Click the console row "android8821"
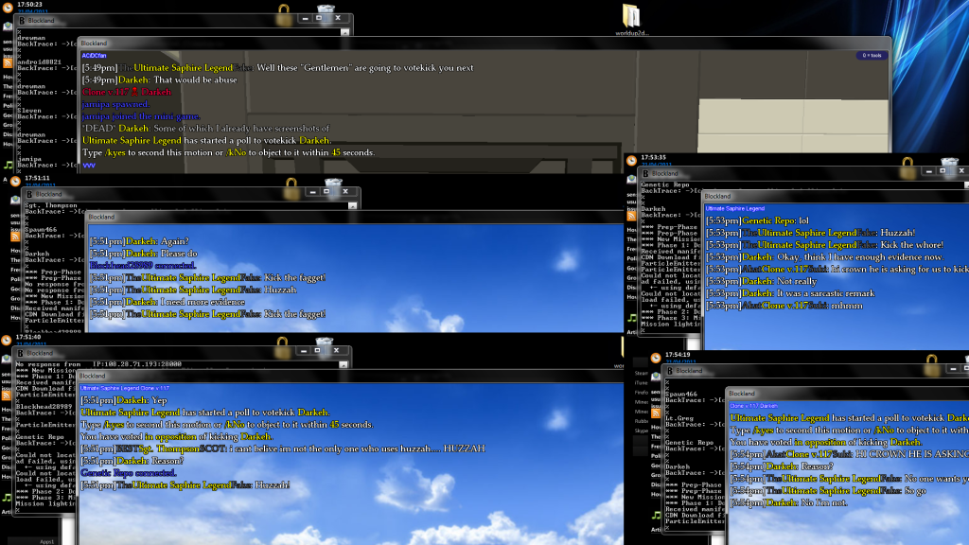Image resolution: width=969 pixels, height=545 pixels. (39, 62)
